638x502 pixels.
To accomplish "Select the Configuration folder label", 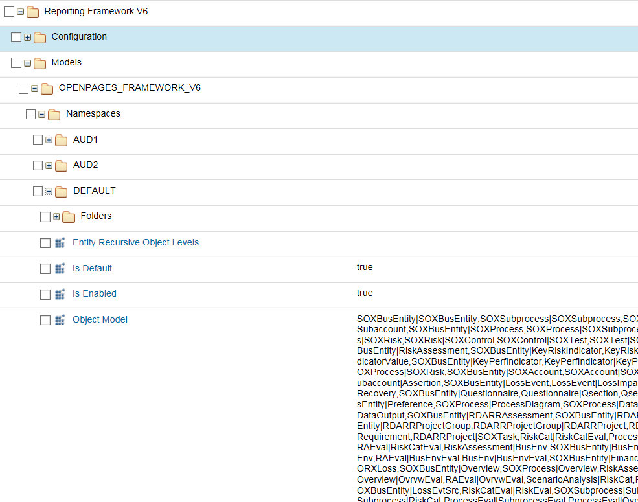I will (x=79, y=37).
